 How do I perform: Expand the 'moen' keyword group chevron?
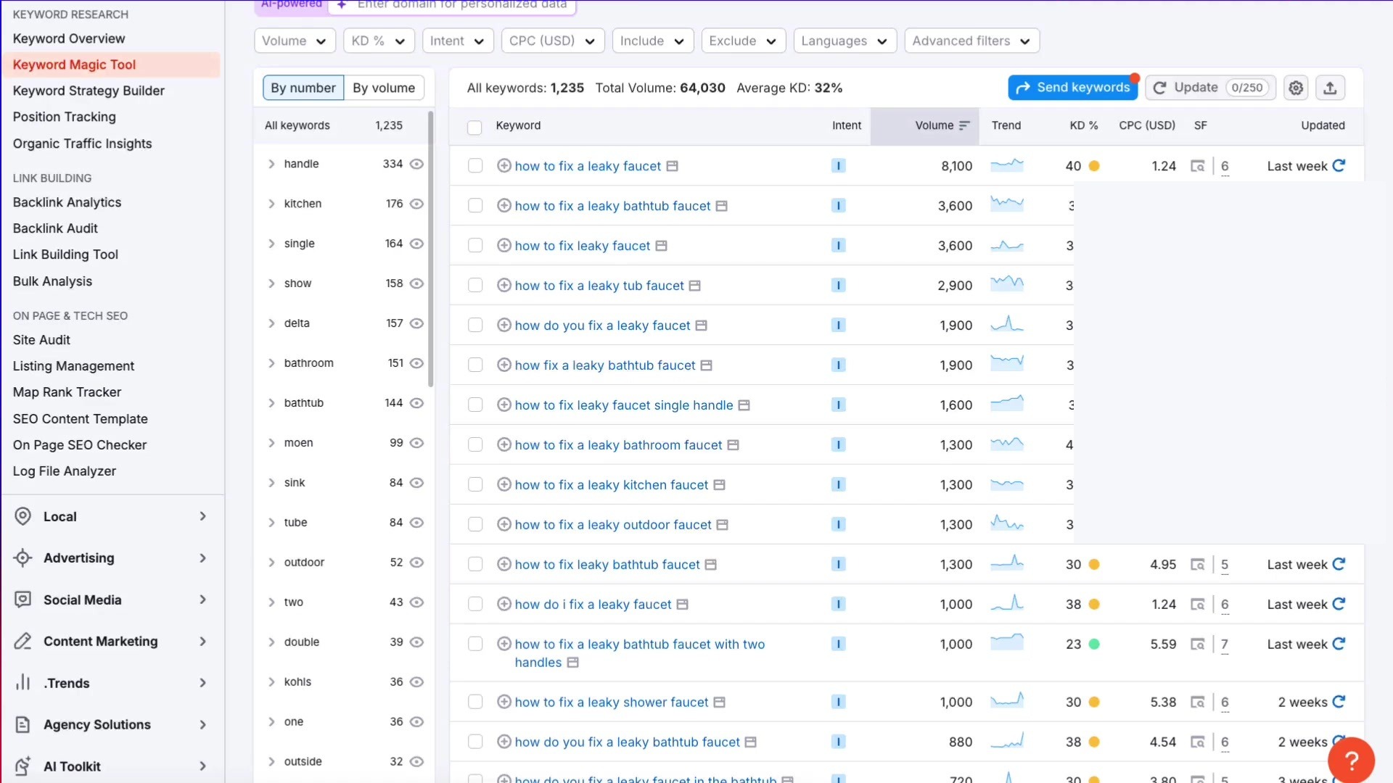(271, 443)
